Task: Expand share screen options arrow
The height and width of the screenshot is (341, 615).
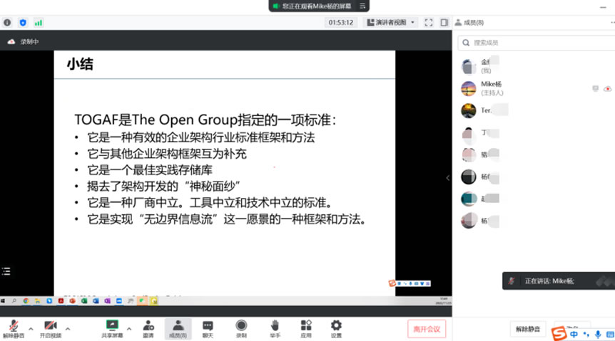Action: 129,329
